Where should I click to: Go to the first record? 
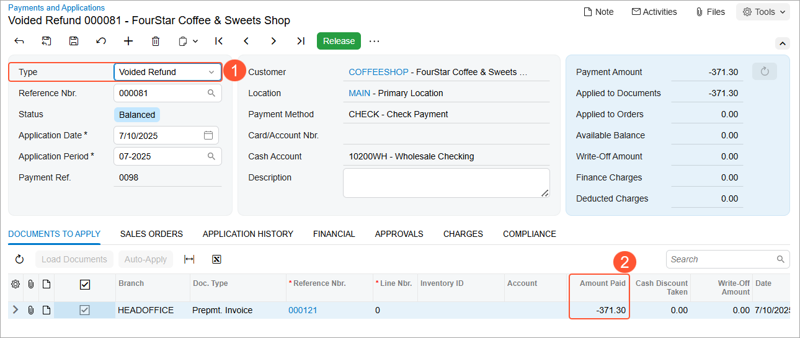(x=219, y=41)
